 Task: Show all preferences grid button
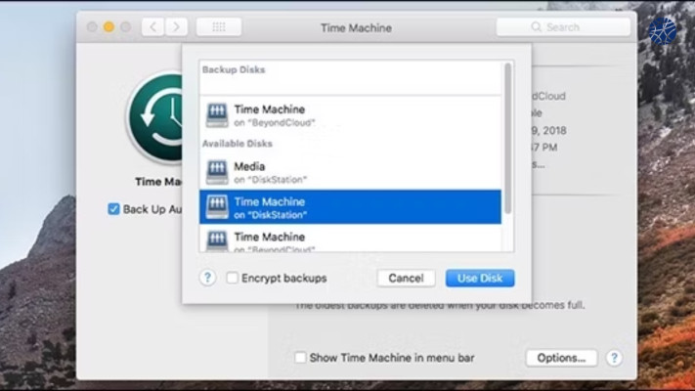pos(219,27)
